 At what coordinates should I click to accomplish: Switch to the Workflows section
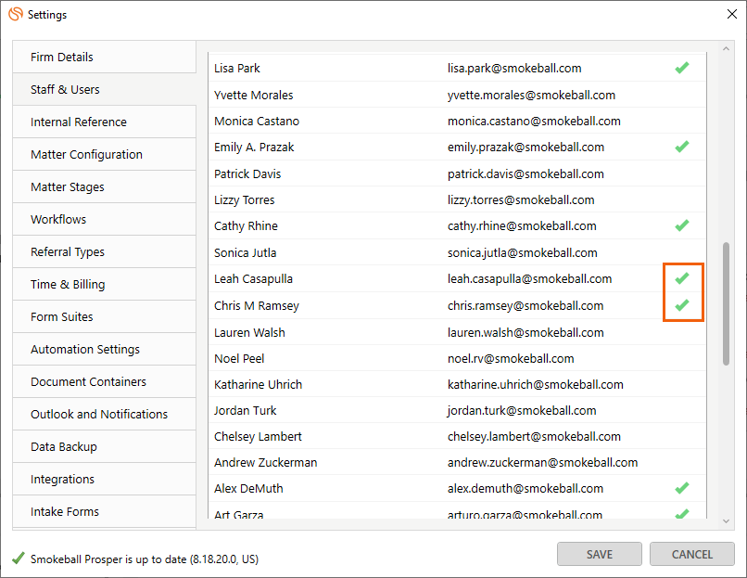tap(105, 219)
